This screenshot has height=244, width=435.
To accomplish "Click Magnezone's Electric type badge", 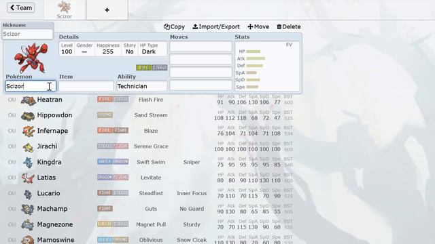I will point(105,224).
